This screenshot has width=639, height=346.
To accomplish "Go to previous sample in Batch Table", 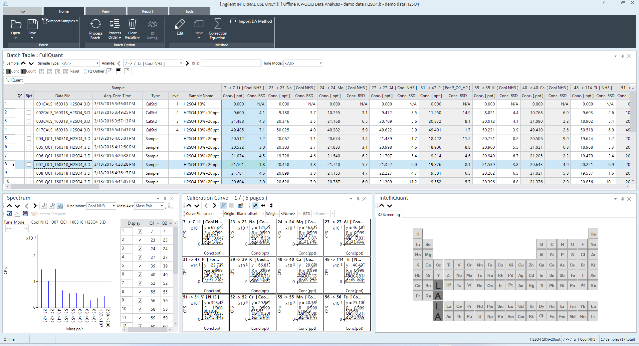I will [x=23, y=63].
